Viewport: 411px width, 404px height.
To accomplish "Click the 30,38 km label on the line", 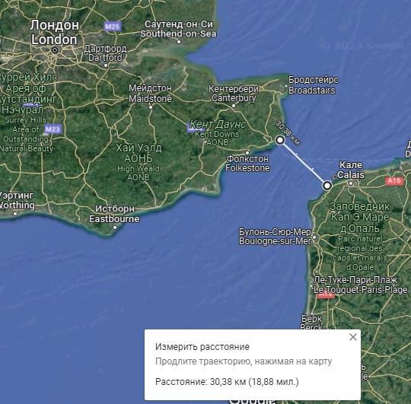I will click(x=288, y=132).
